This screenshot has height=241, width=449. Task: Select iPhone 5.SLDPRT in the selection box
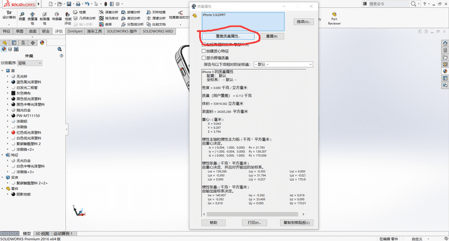click(x=214, y=15)
